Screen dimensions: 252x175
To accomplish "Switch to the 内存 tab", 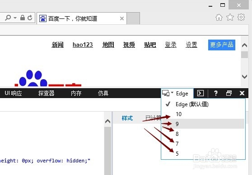I will click(76, 93).
